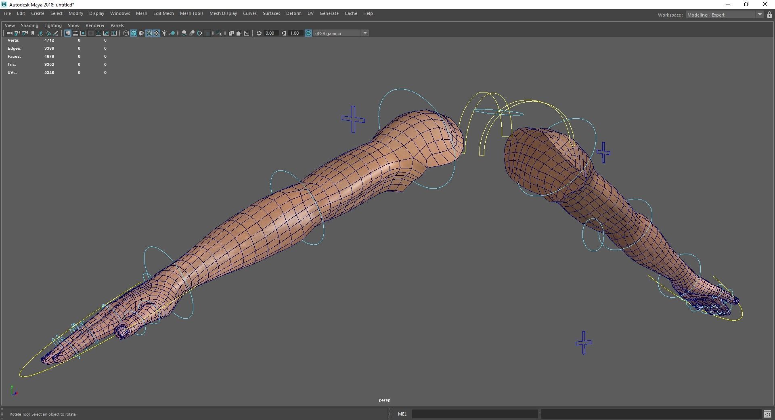Expand the Workspace Modeling - Expert dropdown
Screen dimensions: 775x420
[759, 15]
